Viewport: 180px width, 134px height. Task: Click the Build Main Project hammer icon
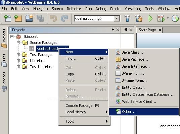coord(127,18)
